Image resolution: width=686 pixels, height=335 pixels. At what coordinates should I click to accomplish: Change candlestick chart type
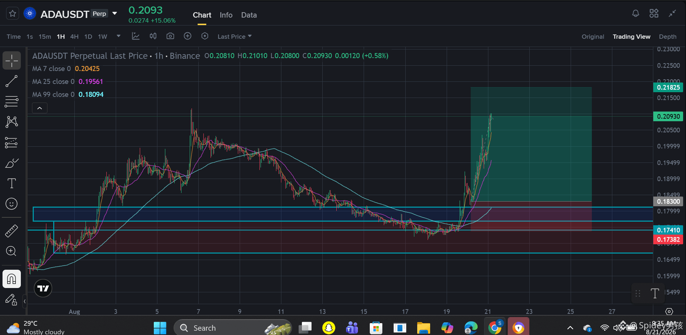point(153,36)
